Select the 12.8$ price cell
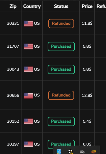Image resolution: width=106 pixels, height=154 pixels. (x=87, y=95)
